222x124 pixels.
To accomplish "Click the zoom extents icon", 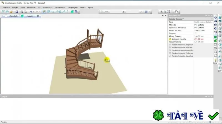I will [169, 12].
